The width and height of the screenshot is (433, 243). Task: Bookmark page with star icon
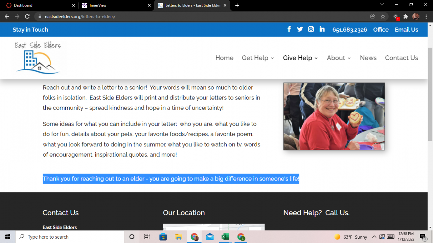coord(383,16)
